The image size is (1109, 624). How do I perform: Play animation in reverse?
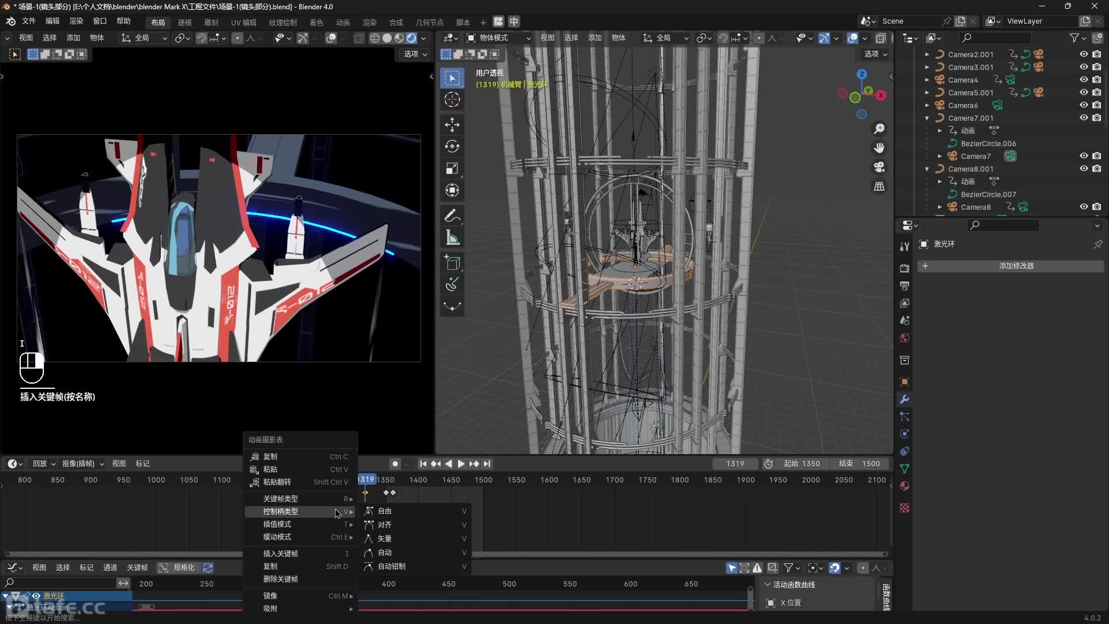click(448, 464)
